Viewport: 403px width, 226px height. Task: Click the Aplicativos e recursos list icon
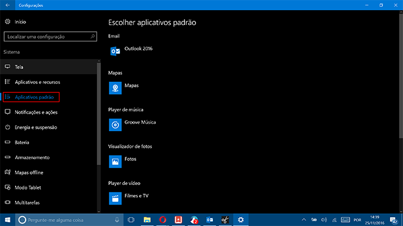click(8, 81)
